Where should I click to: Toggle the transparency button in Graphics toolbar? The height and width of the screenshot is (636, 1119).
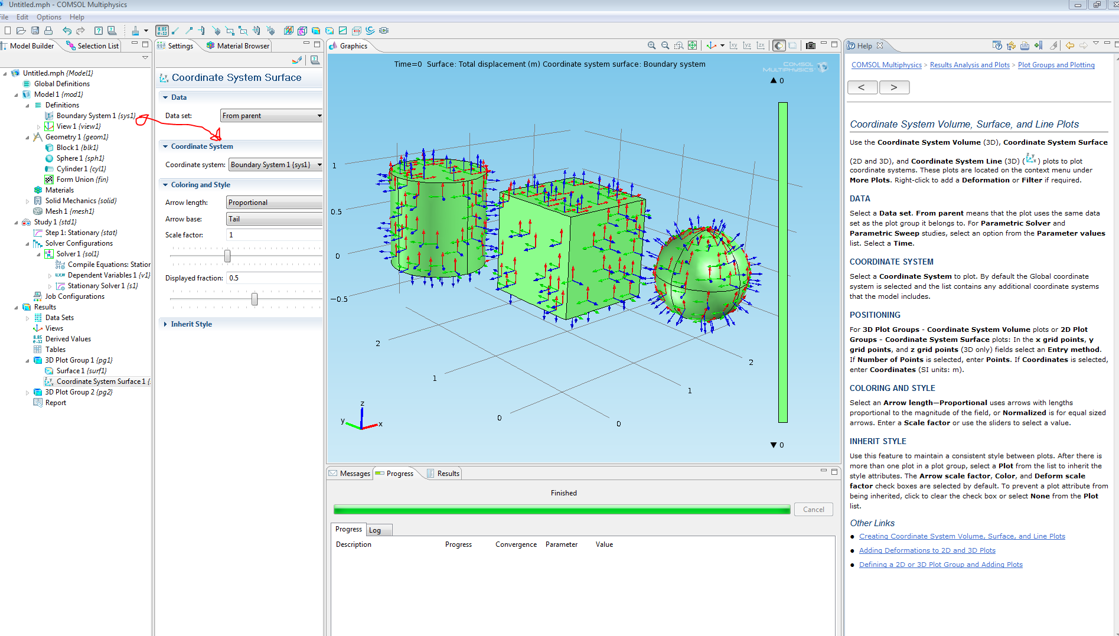[x=792, y=45]
